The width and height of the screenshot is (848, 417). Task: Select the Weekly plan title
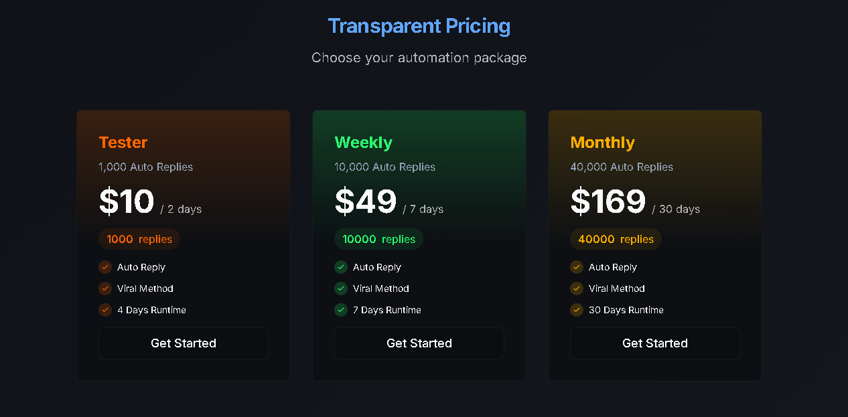[x=363, y=143]
